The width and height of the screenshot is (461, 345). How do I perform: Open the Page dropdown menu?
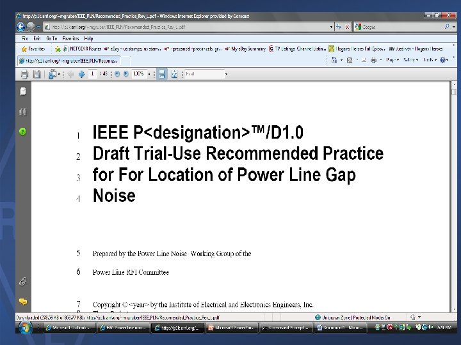(392, 60)
